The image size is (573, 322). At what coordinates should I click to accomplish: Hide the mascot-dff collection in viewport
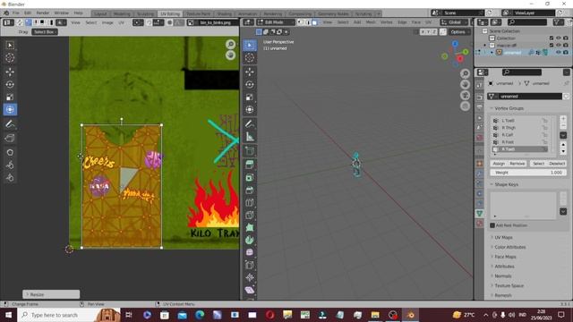tap(559, 46)
